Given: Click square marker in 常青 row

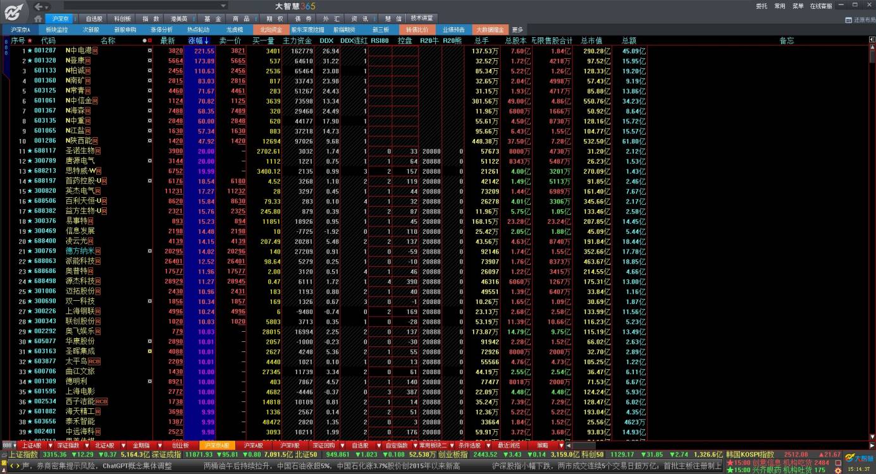Looking at the screenshot, I should tap(150, 90).
